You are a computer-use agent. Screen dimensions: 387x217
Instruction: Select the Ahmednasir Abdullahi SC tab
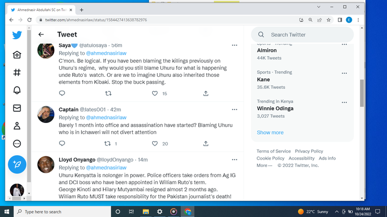[41, 10]
